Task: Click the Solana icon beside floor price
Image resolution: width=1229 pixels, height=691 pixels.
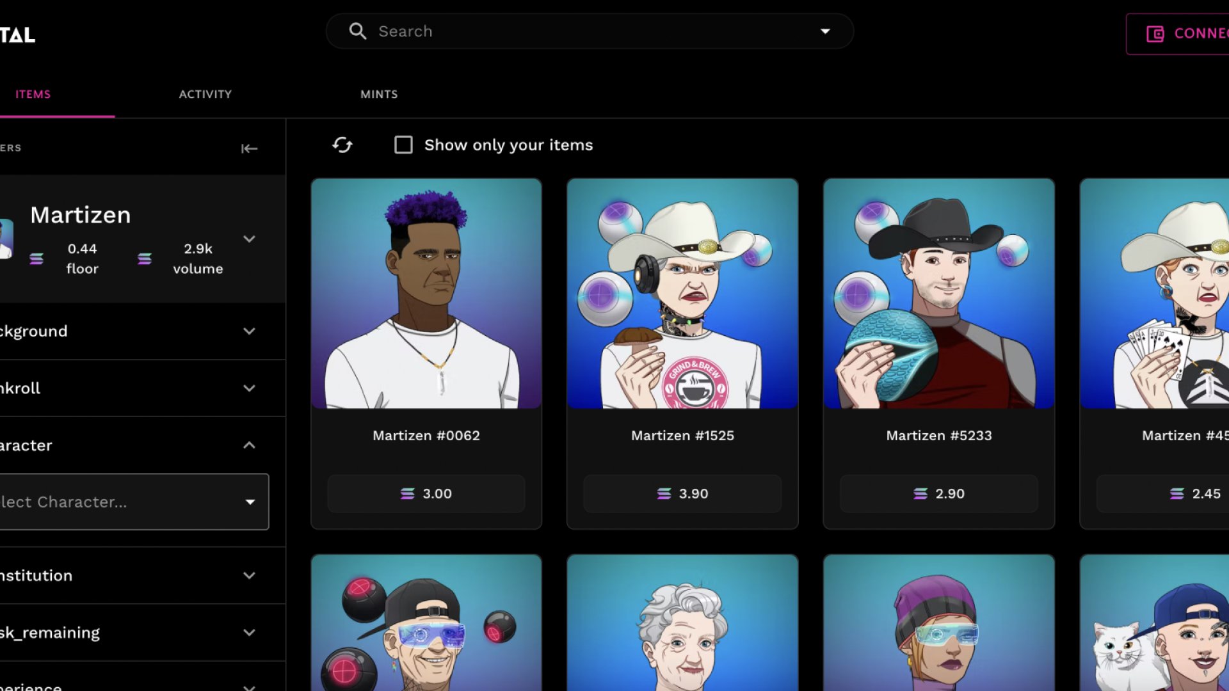Action: (36, 258)
